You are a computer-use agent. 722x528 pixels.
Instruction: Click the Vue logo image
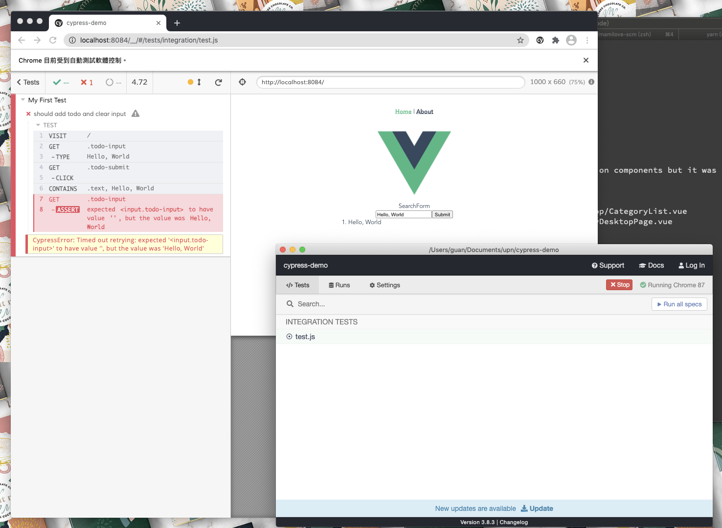click(414, 162)
